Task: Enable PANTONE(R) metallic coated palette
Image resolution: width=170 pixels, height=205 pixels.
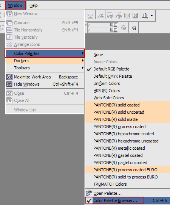Action: coord(128,148)
